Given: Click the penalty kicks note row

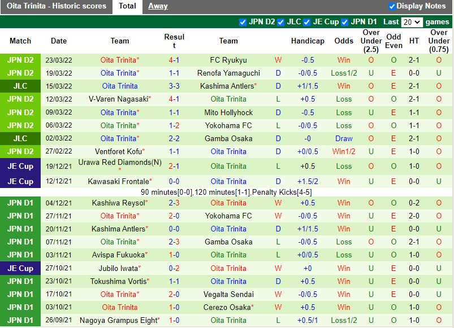Looking at the screenshot, I should tap(226, 192).
